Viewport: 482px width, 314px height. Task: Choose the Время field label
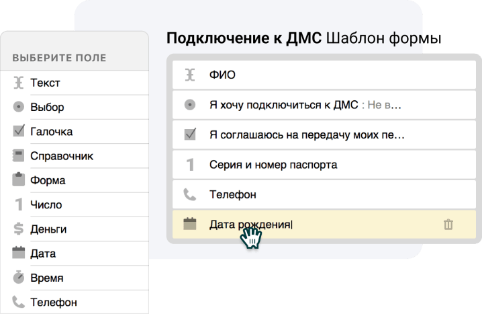[47, 278]
